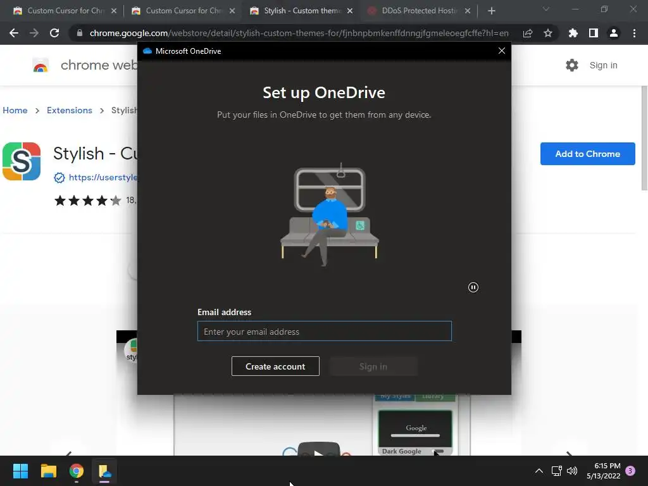Select the Stylish - Custom themes tab
648x486 pixels.
pyautogui.click(x=302, y=11)
